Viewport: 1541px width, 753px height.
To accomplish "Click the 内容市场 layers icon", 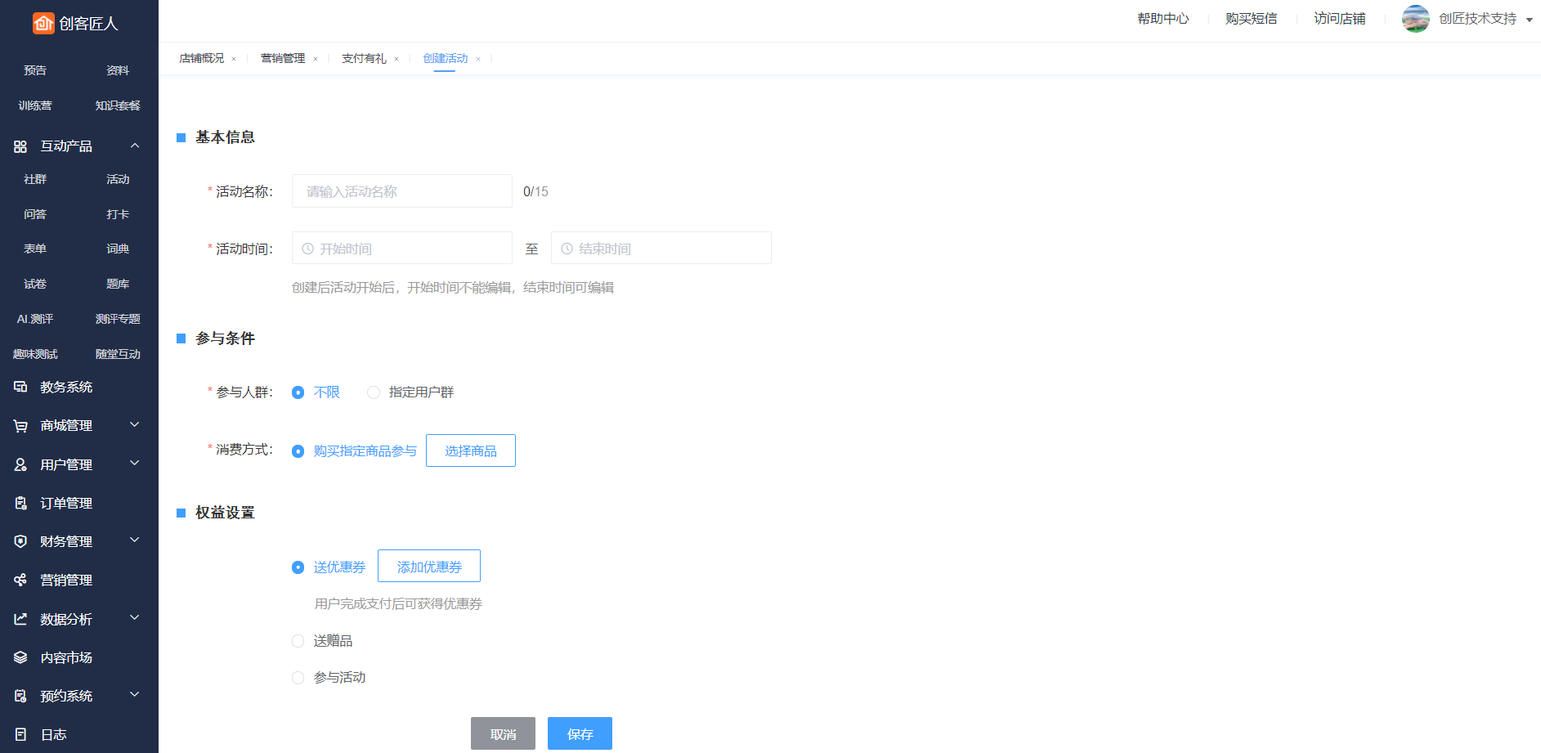I will click(20, 657).
